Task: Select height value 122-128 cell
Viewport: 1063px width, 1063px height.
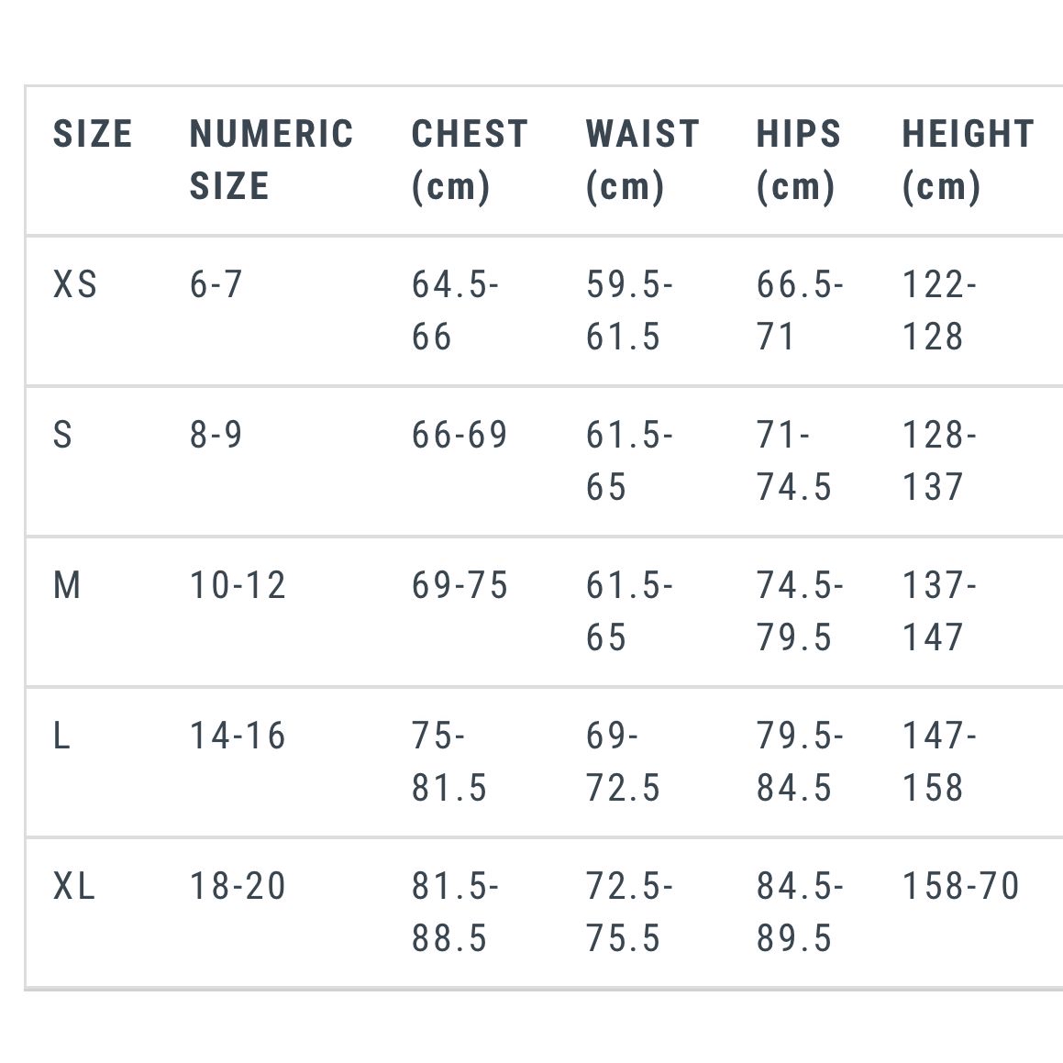Action: [x=939, y=311]
